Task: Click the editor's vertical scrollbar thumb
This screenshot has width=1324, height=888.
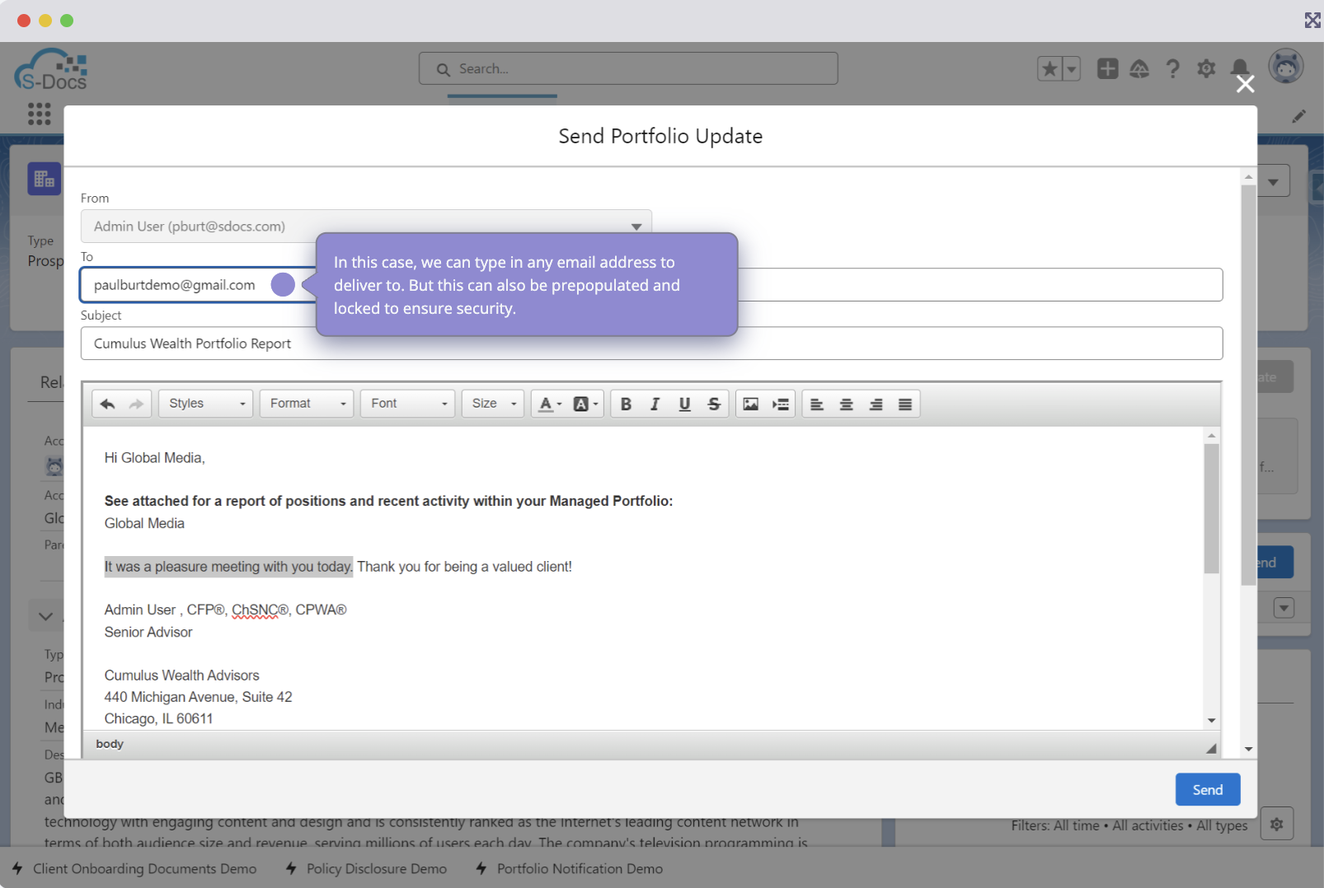Action: point(1211,508)
